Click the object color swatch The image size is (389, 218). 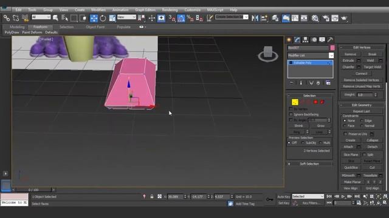point(332,47)
